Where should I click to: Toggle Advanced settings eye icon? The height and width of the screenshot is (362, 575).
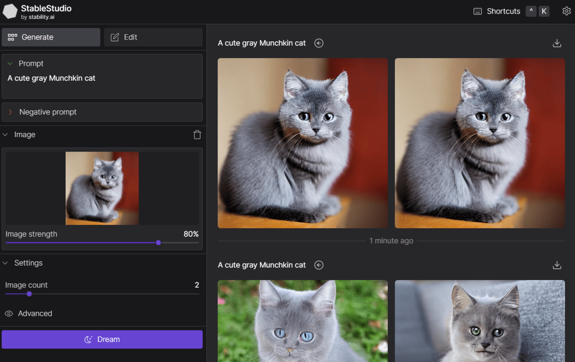click(x=9, y=314)
